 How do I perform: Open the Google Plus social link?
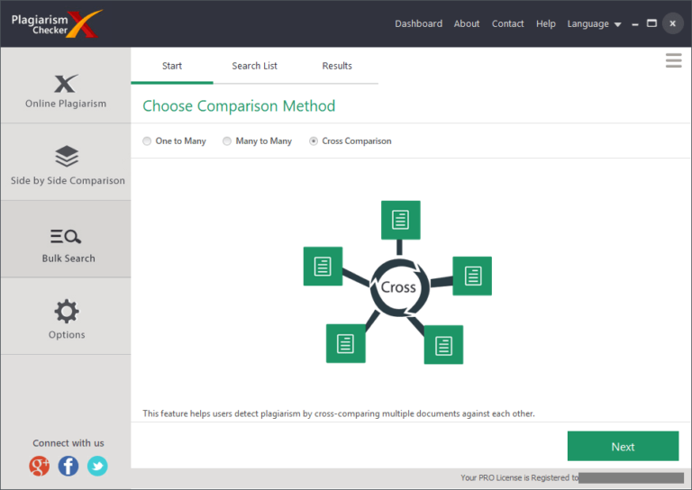(40, 467)
